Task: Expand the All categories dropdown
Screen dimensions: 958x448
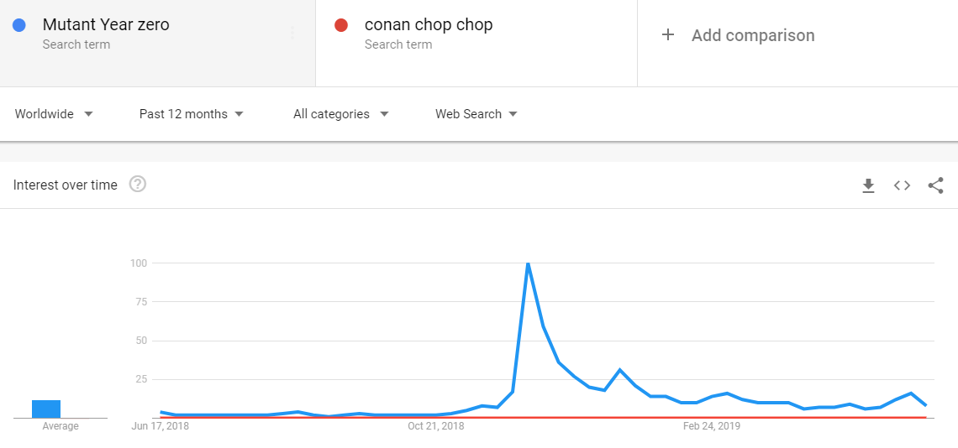Action: coord(341,114)
